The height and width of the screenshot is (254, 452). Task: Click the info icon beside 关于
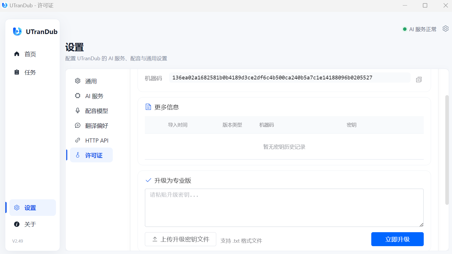tap(17, 224)
